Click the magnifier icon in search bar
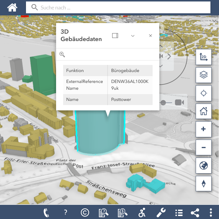219x219 pixels. 35,7
